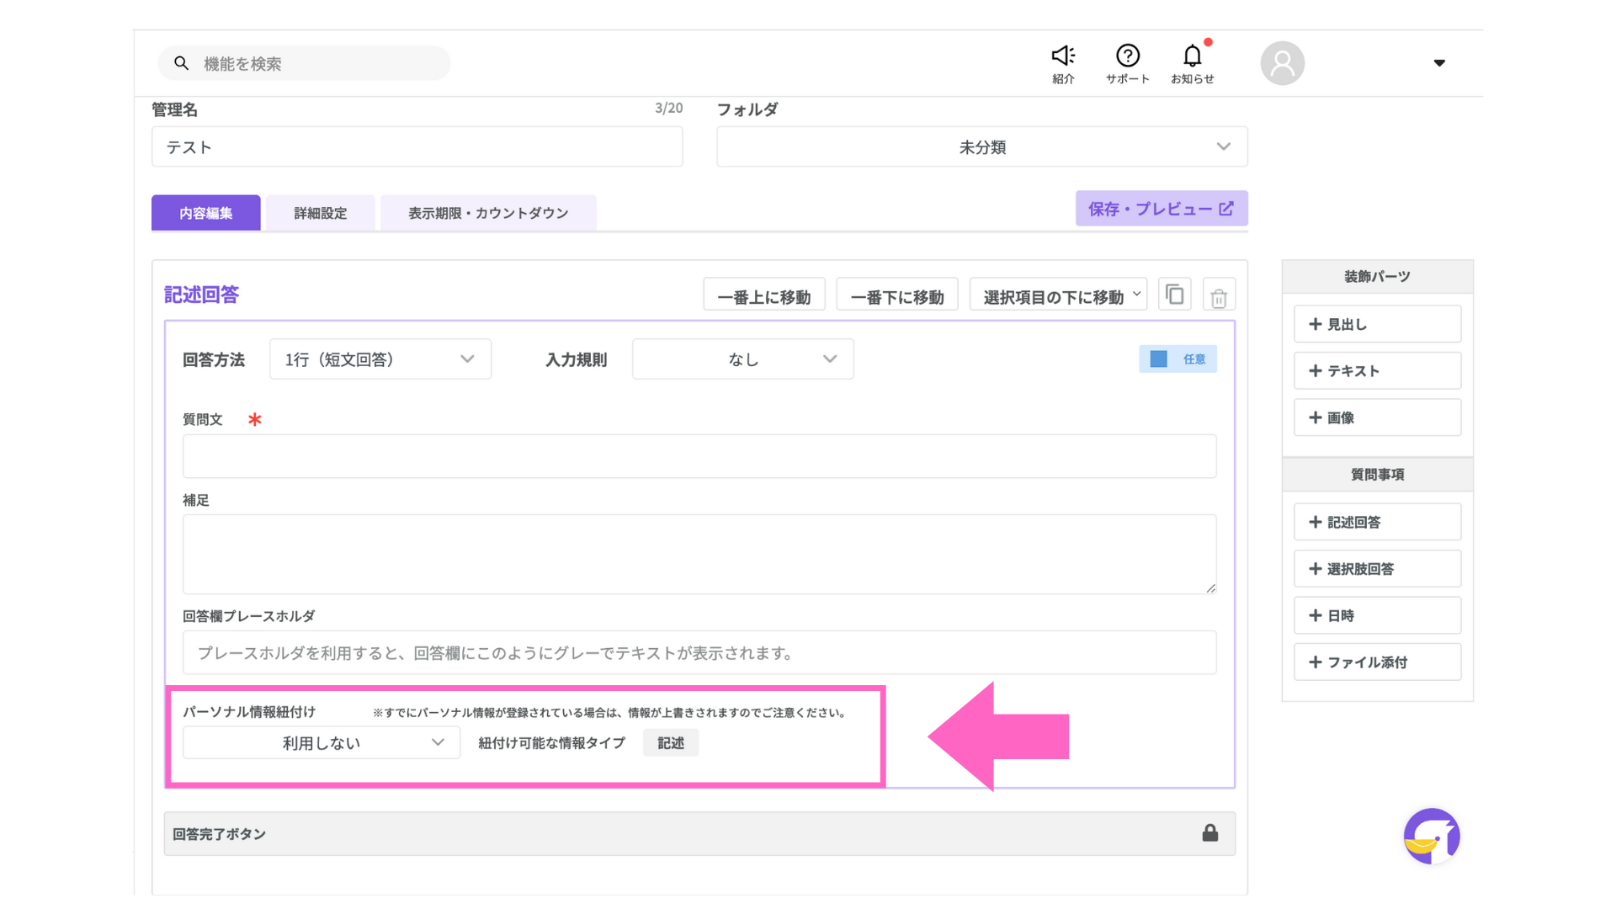Click the 保存・プレビュー button

pos(1161,209)
